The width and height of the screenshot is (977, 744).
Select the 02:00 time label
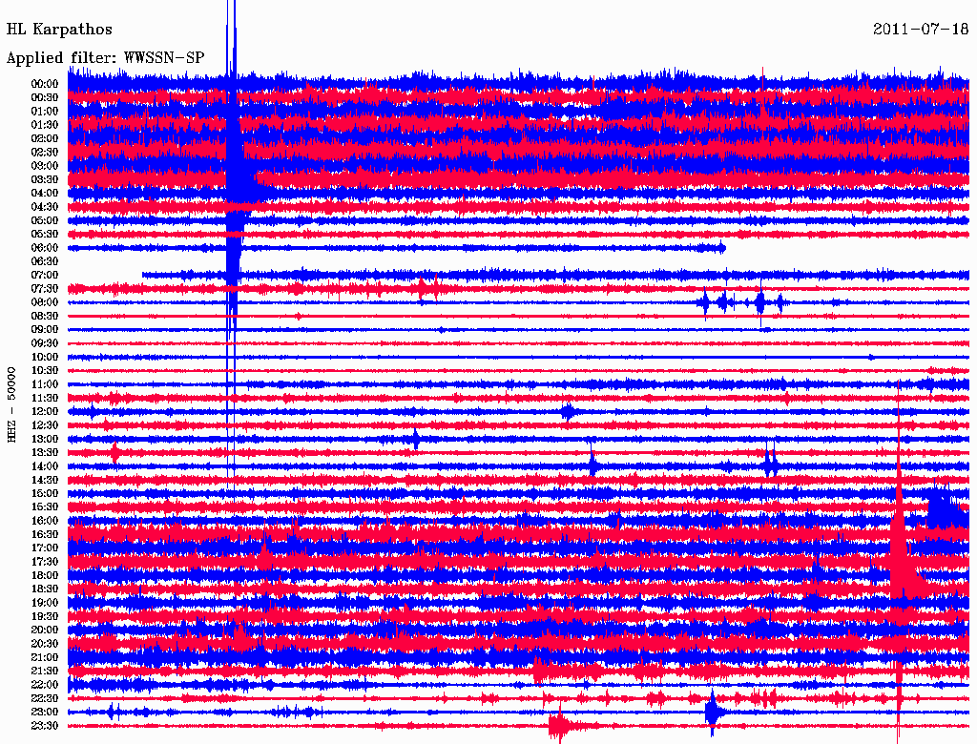(45, 138)
